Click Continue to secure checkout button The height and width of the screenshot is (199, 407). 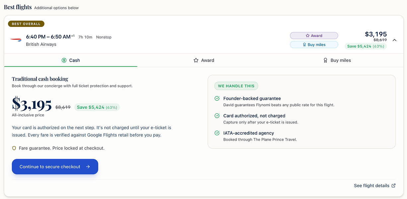pyautogui.click(x=55, y=167)
